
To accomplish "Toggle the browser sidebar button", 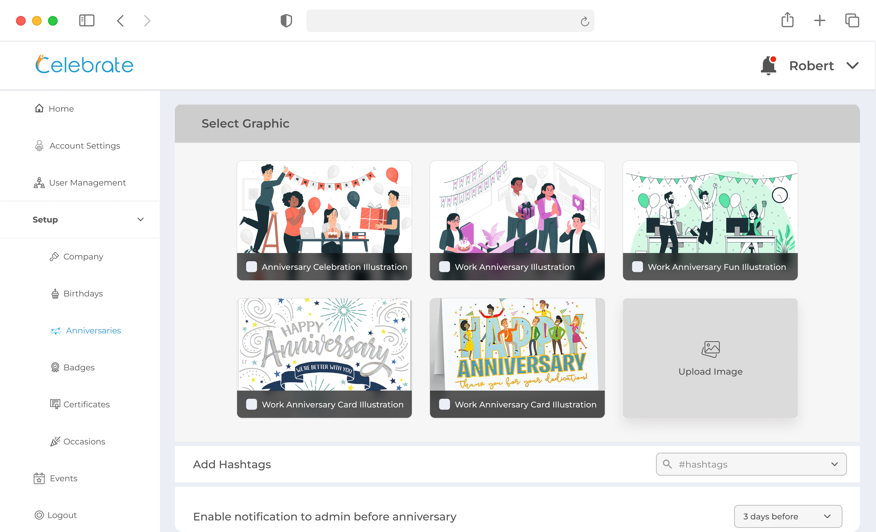I will click(x=87, y=20).
